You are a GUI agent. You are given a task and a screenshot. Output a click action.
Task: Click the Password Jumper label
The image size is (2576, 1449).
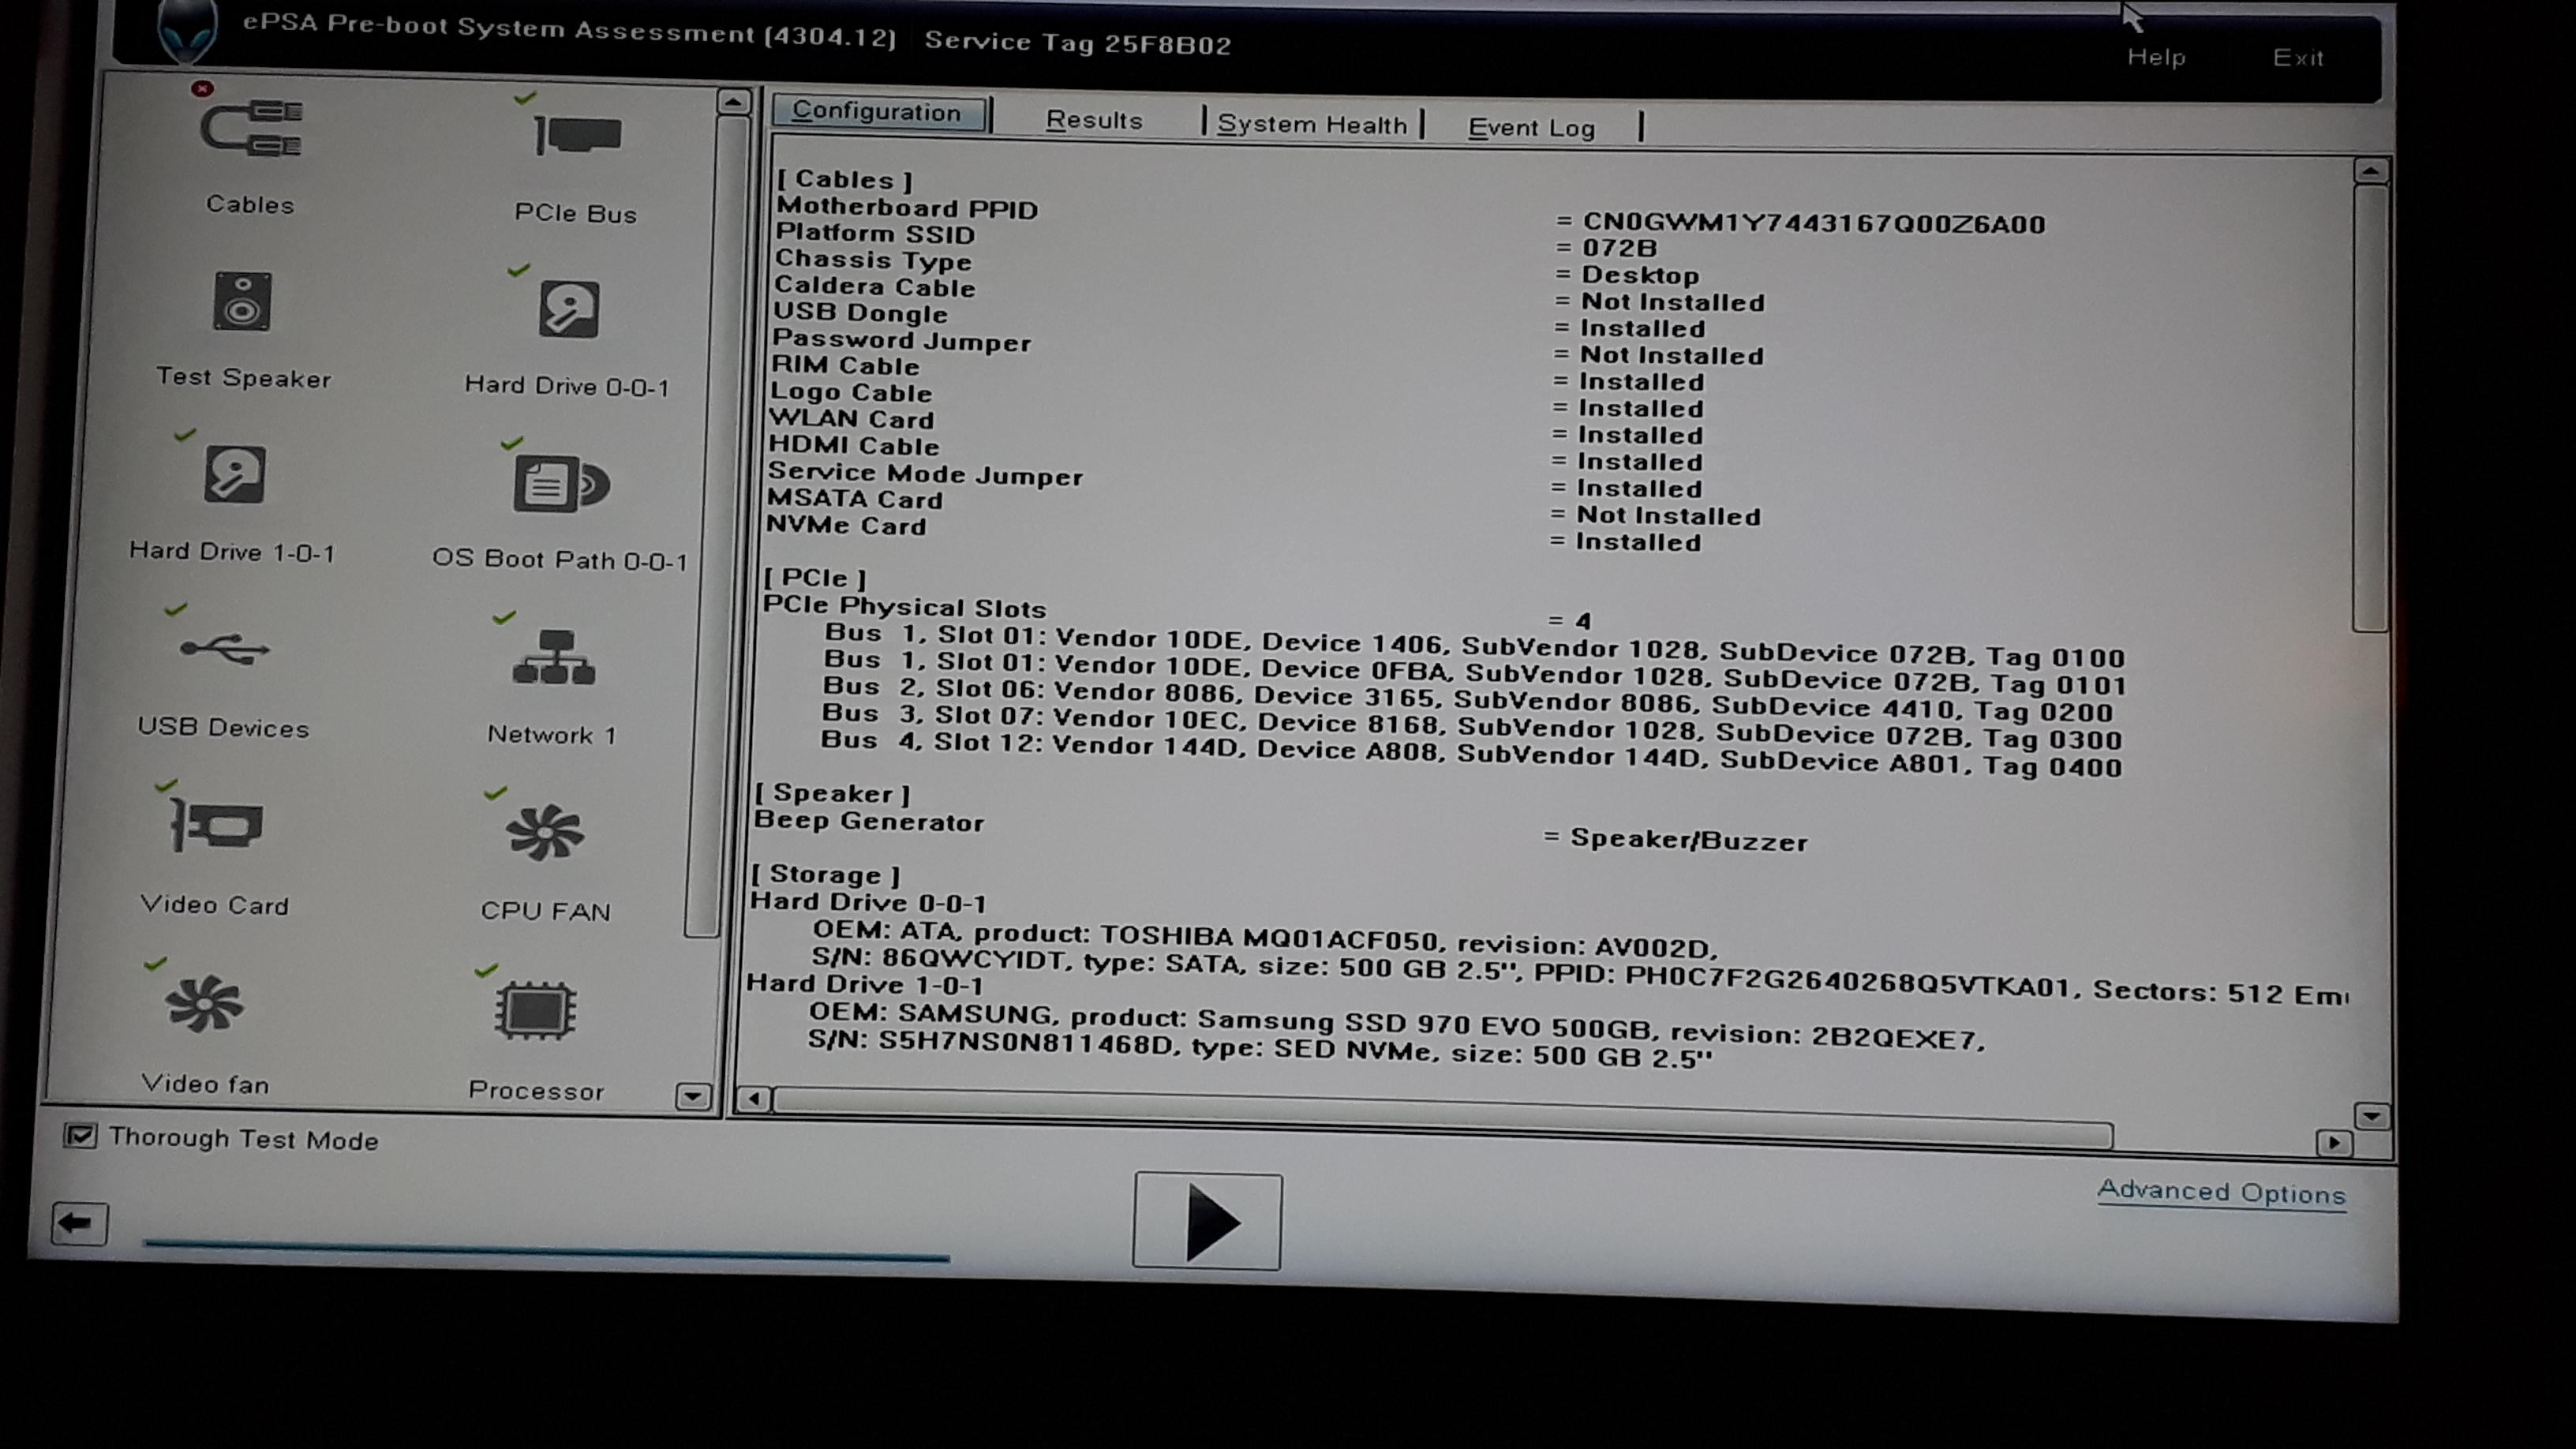coord(901,340)
